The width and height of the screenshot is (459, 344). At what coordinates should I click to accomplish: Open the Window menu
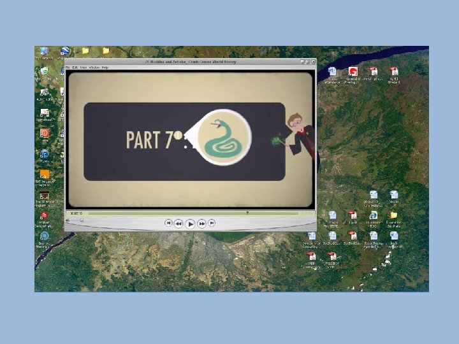[94, 68]
